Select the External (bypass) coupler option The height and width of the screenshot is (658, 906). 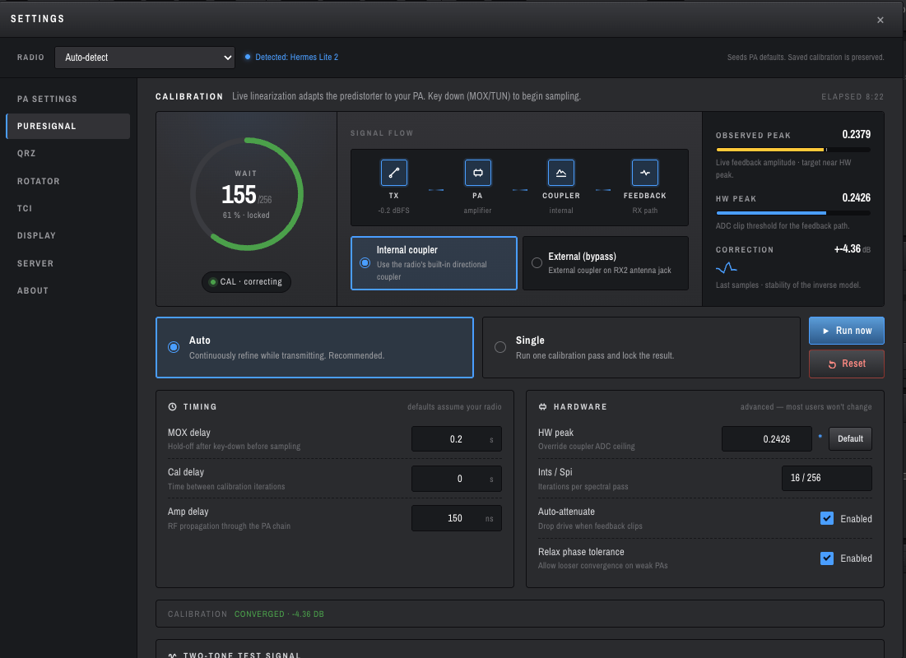coord(605,263)
